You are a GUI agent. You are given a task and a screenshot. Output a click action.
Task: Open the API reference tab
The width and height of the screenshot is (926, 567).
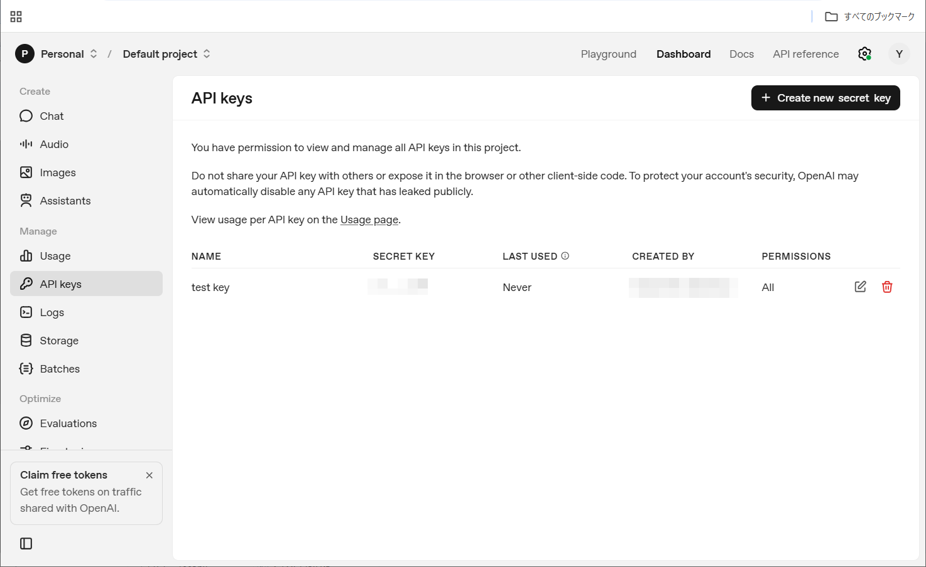point(805,54)
